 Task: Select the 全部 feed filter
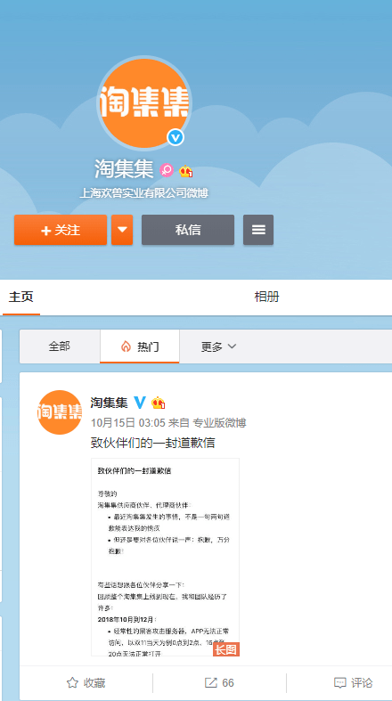tap(60, 346)
